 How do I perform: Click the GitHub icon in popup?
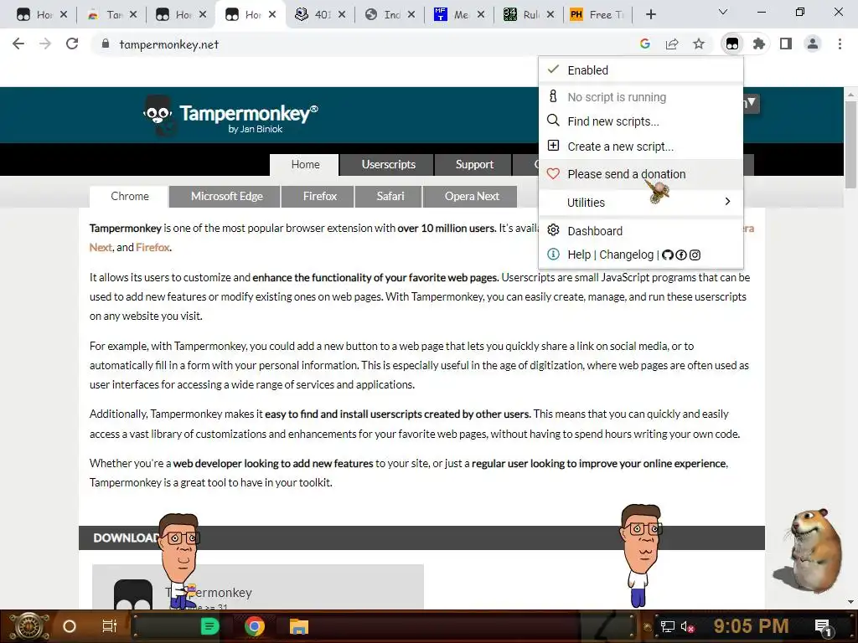[x=667, y=255]
